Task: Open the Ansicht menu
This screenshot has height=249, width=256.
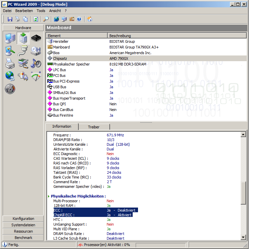Action: coord(55,11)
